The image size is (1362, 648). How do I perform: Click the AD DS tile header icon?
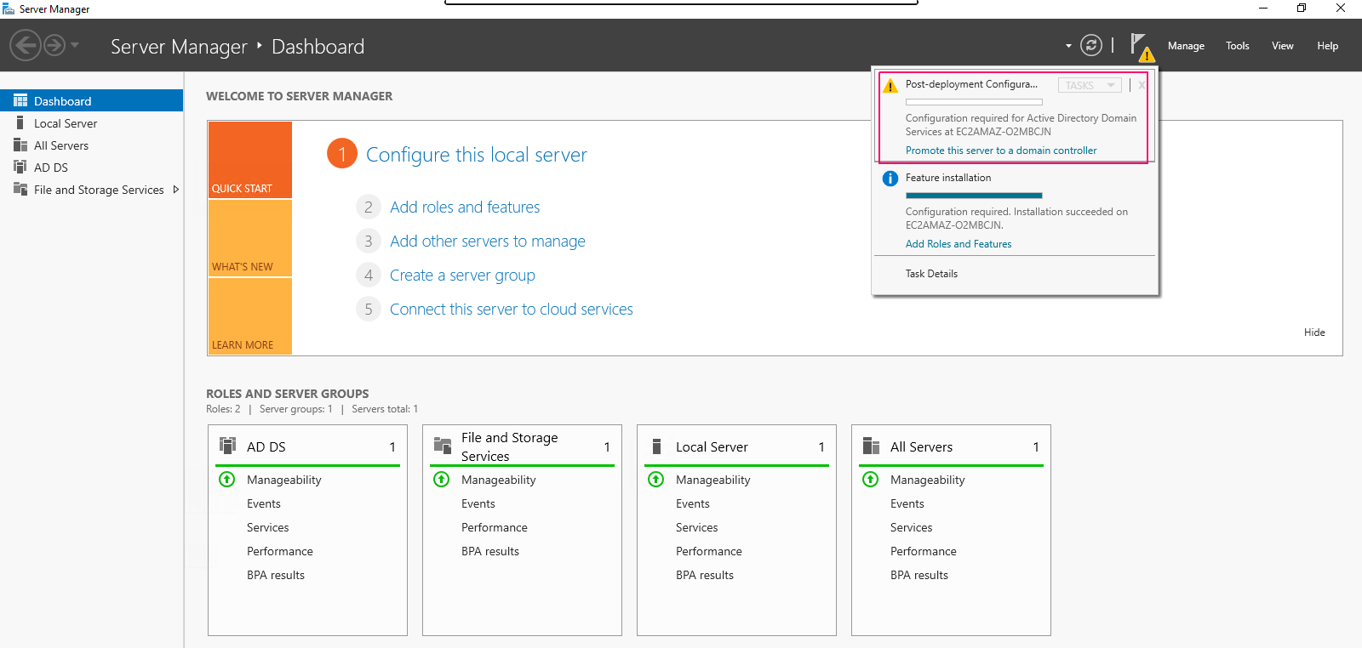pyautogui.click(x=228, y=446)
